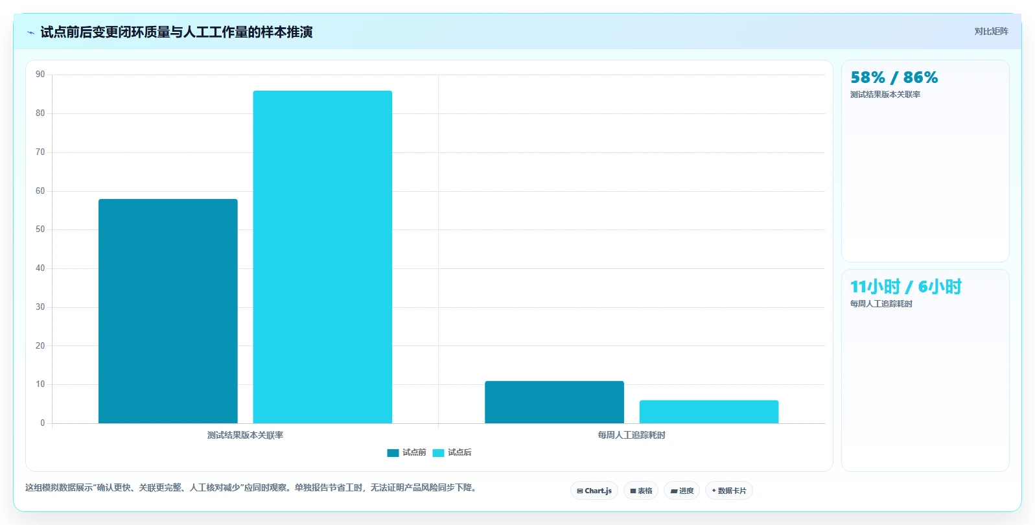
Task: Click the footnote text starting with 这组模拟数据展示
Action: (253, 487)
